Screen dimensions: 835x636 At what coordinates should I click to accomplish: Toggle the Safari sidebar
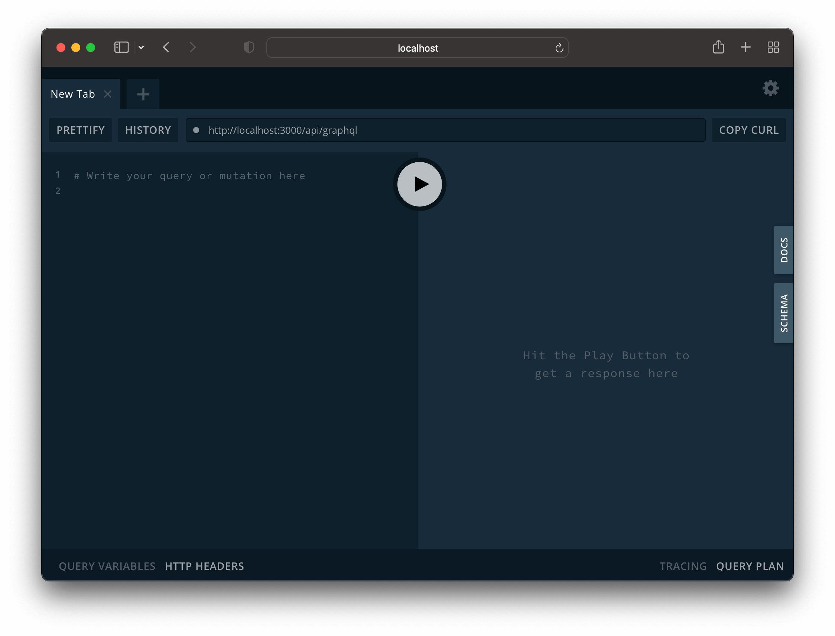pyautogui.click(x=121, y=47)
